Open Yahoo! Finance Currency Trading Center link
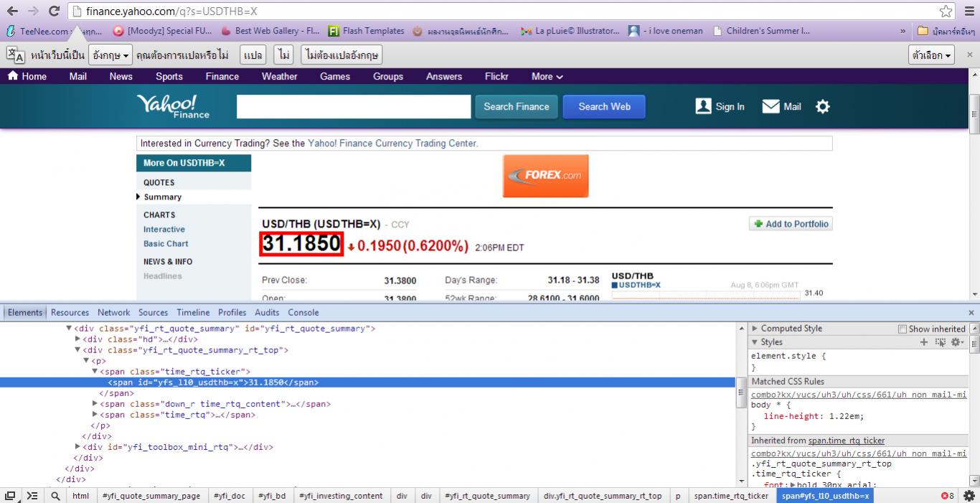This screenshot has height=503, width=980. pos(392,144)
